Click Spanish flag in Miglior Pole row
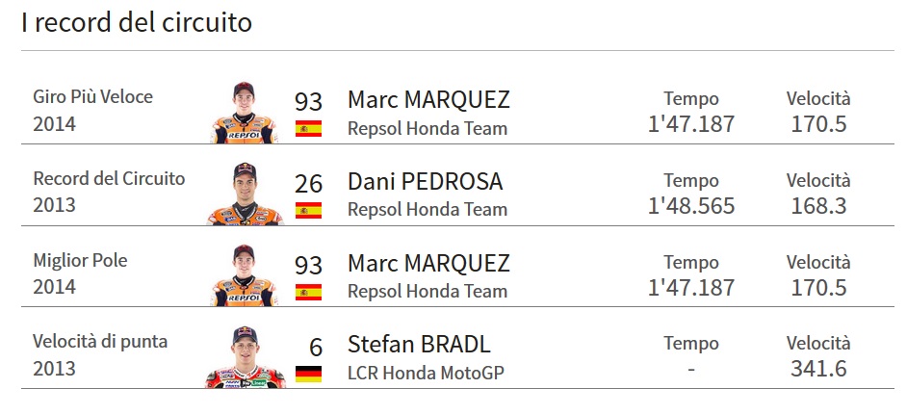Viewport: 907px width, 415px height. 308,292
